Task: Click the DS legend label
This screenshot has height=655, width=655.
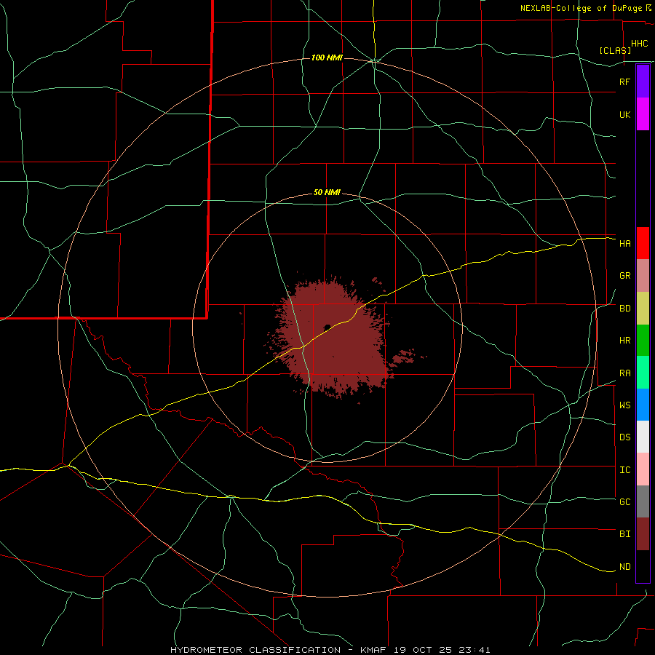Action: [624, 437]
